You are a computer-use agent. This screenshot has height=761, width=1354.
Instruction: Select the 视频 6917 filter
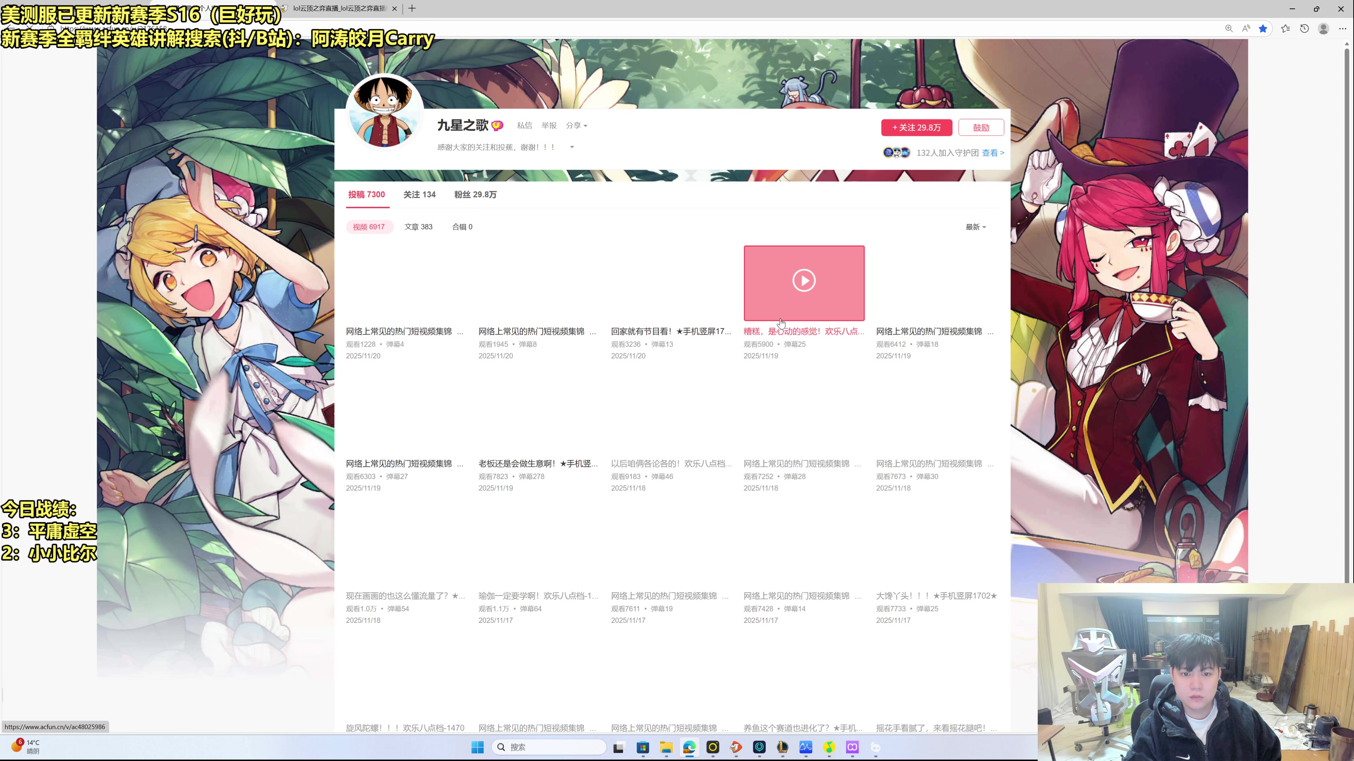click(370, 226)
